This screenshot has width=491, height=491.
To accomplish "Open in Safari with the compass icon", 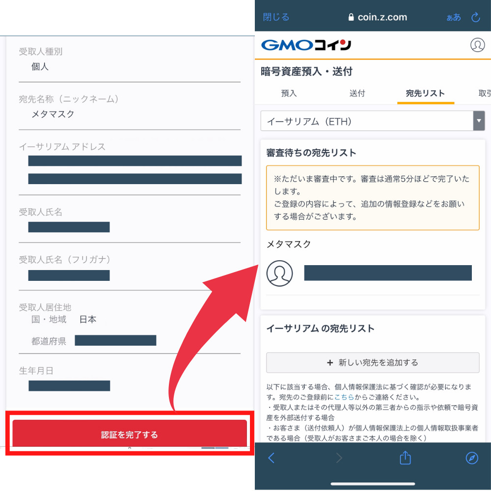I will [472, 458].
